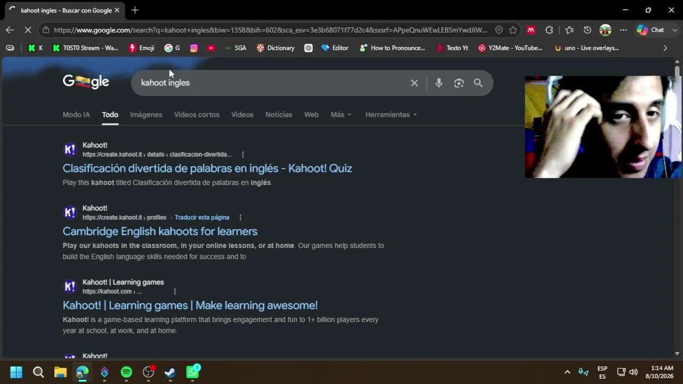This screenshot has height=384, width=683.
Task: Open the Texto Yt bookmark
Action: click(452, 48)
